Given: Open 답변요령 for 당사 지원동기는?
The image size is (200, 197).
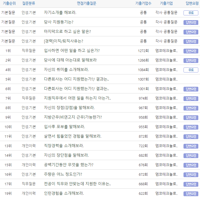Looking at the screenshot, I should coord(191,22).
